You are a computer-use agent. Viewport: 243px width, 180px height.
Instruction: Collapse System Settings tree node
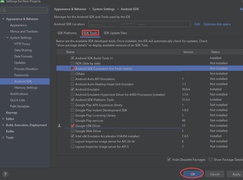7,38
